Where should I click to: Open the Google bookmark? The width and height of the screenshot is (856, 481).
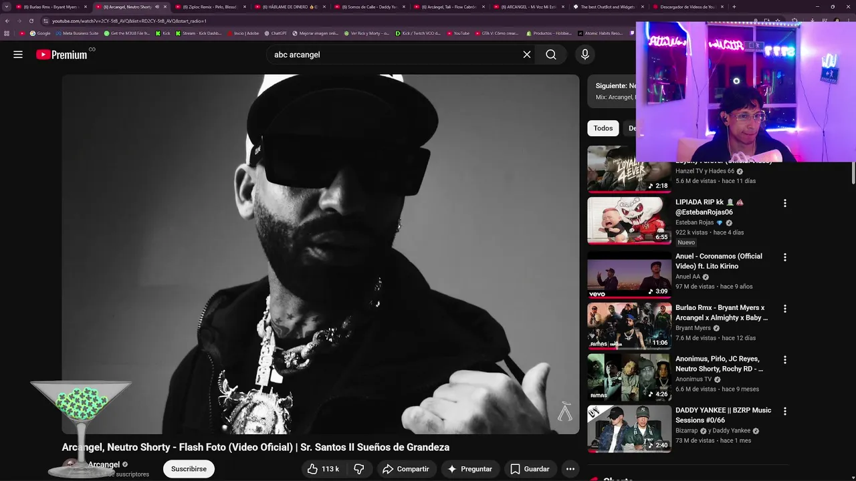click(x=40, y=33)
